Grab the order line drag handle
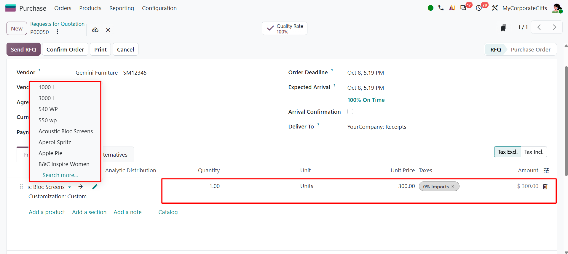This screenshot has width=568, height=254. pos(21,187)
